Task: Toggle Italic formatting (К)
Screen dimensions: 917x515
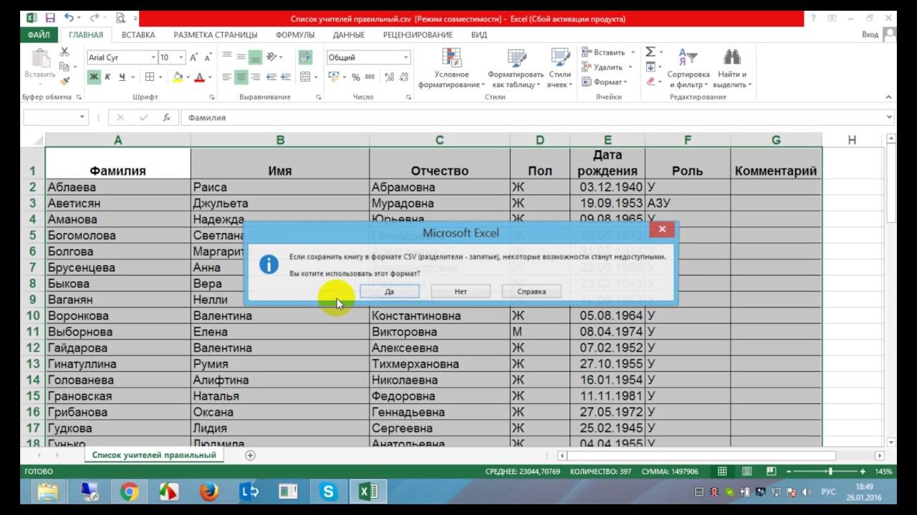Action: coord(107,77)
